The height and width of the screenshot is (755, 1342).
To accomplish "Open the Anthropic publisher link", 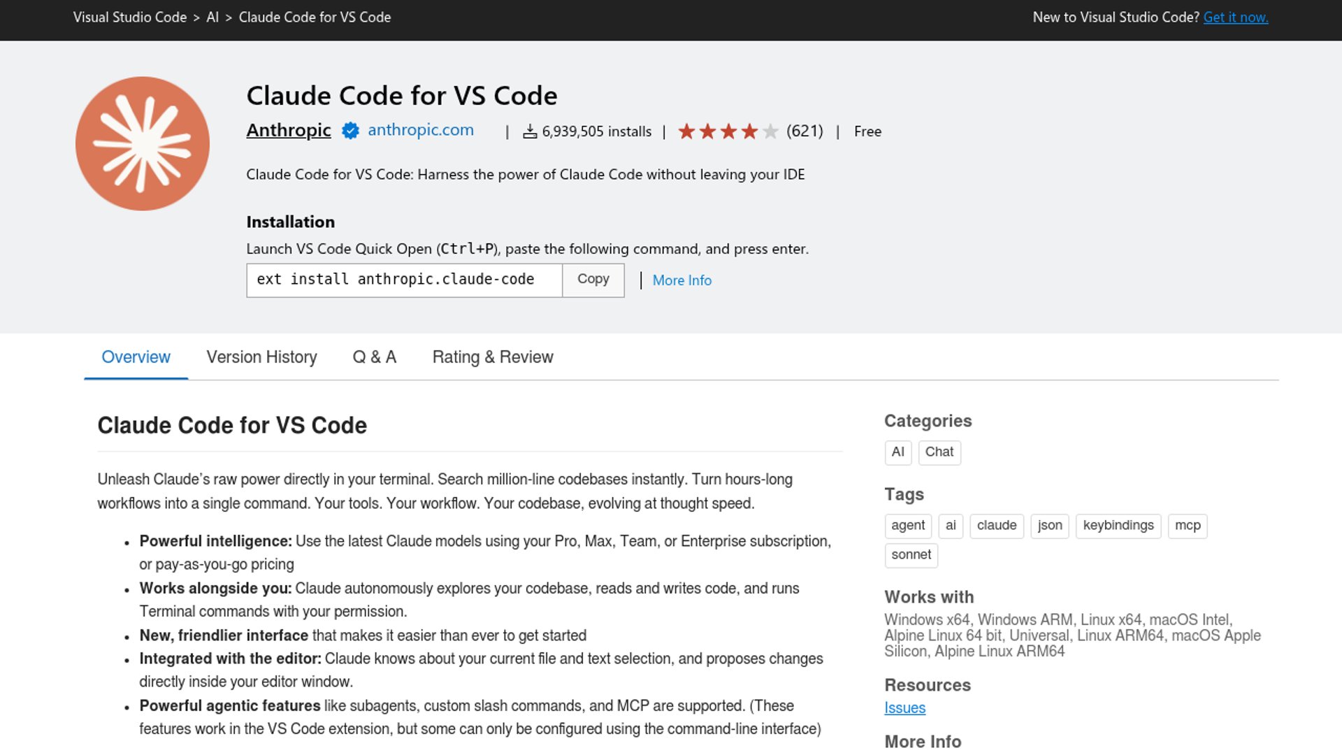I will [x=288, y=130].
